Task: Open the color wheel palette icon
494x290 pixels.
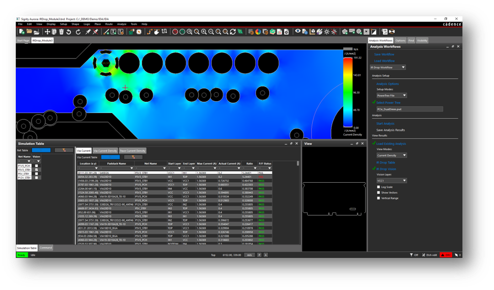Action: [258, 32]
